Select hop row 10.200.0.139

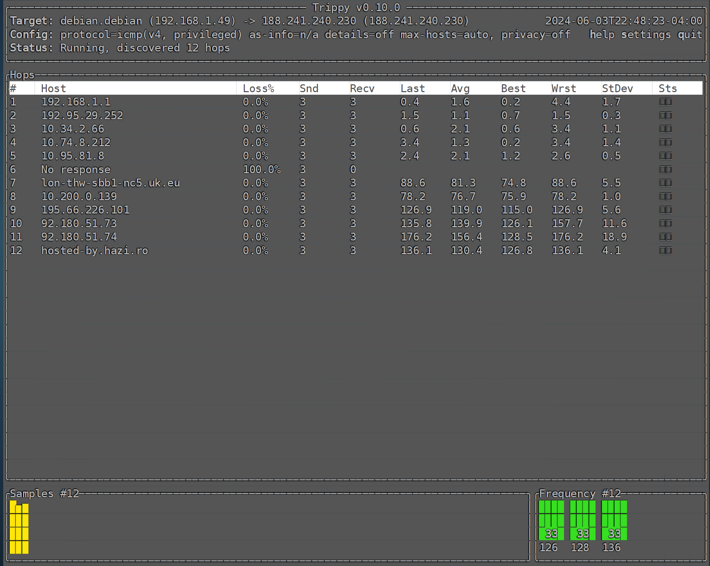79,197
